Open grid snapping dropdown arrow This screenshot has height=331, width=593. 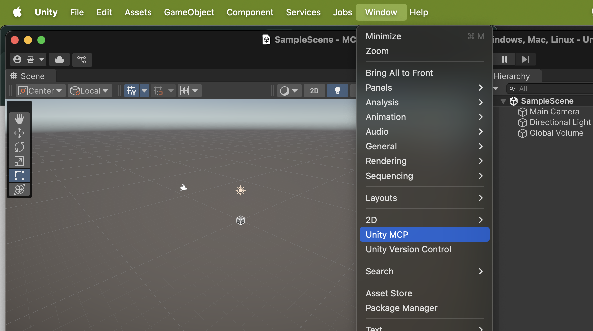pyautogui.click(x=171, y=91)
